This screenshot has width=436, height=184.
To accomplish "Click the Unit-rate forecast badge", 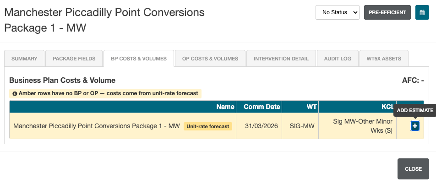I will tap(208, 126).
